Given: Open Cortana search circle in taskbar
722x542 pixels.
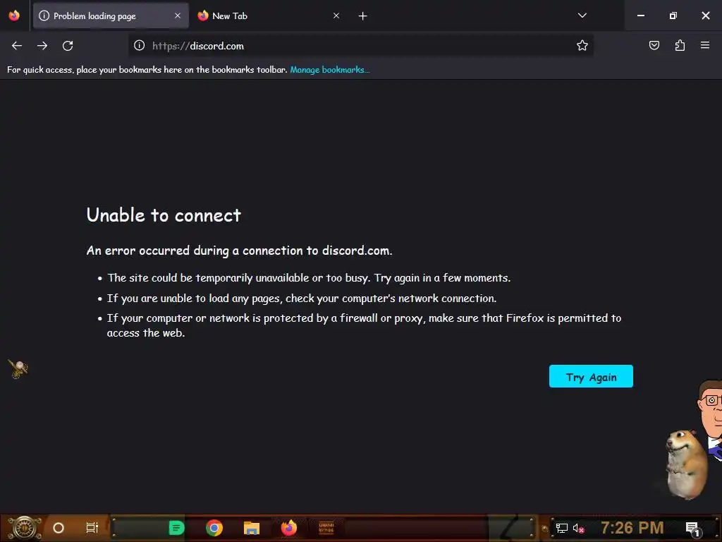Looking at the screenshot, I should 59,528.
